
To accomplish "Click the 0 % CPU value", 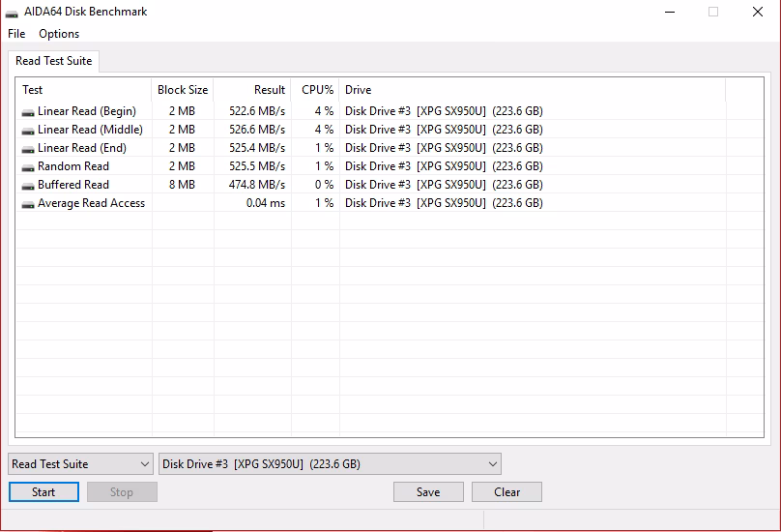I will [x=324, y=185].
